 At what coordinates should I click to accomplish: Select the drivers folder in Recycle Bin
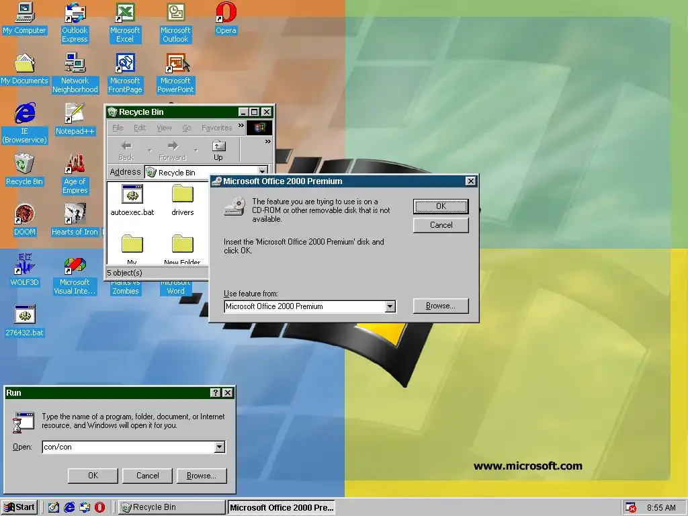pyautogui.click(x=183, y=201)
